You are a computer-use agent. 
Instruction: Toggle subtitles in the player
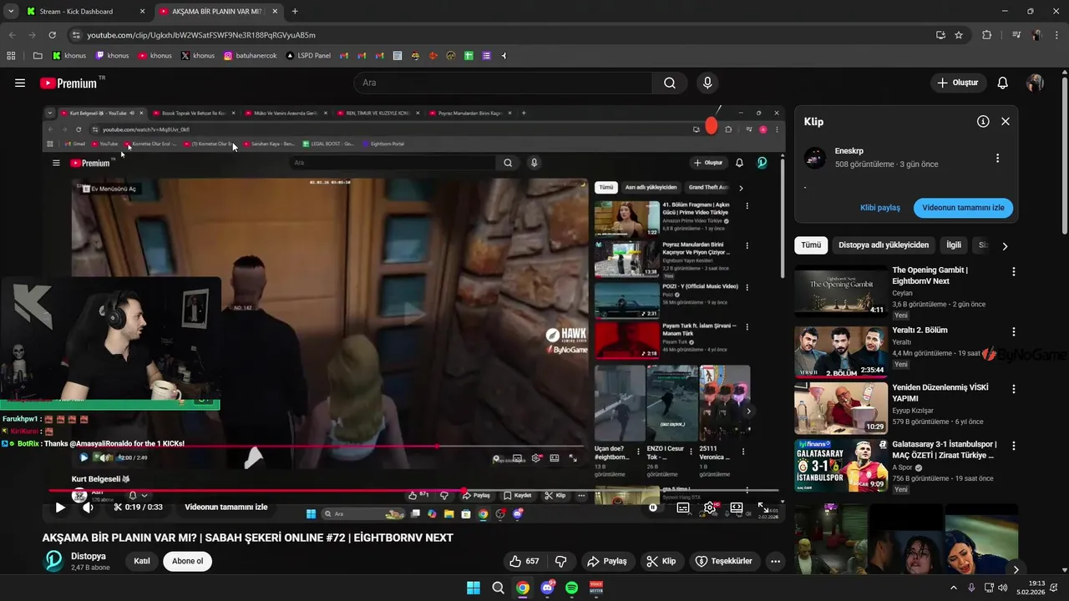[x=683, y=507]
